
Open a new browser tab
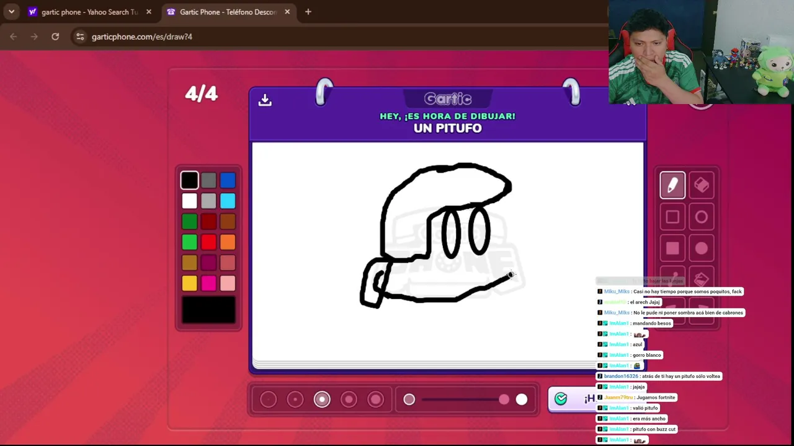pos(308,12)
